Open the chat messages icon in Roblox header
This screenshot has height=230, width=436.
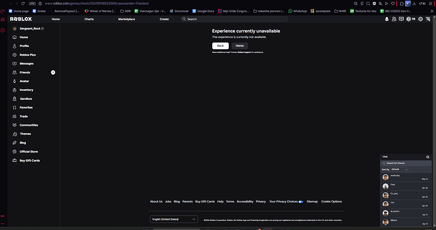401,19
